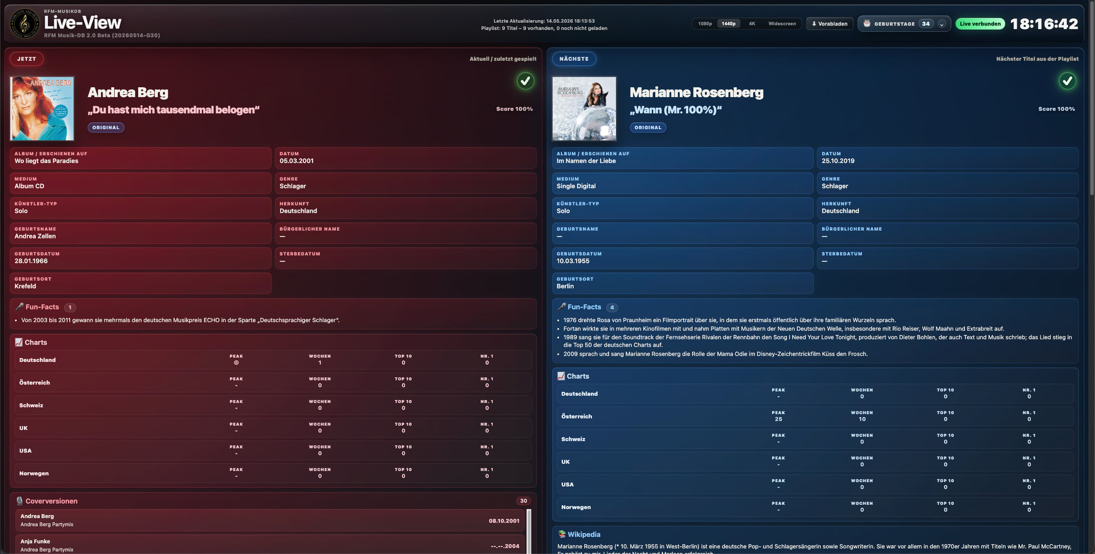Click the release date '25.10.2019'

838,161
